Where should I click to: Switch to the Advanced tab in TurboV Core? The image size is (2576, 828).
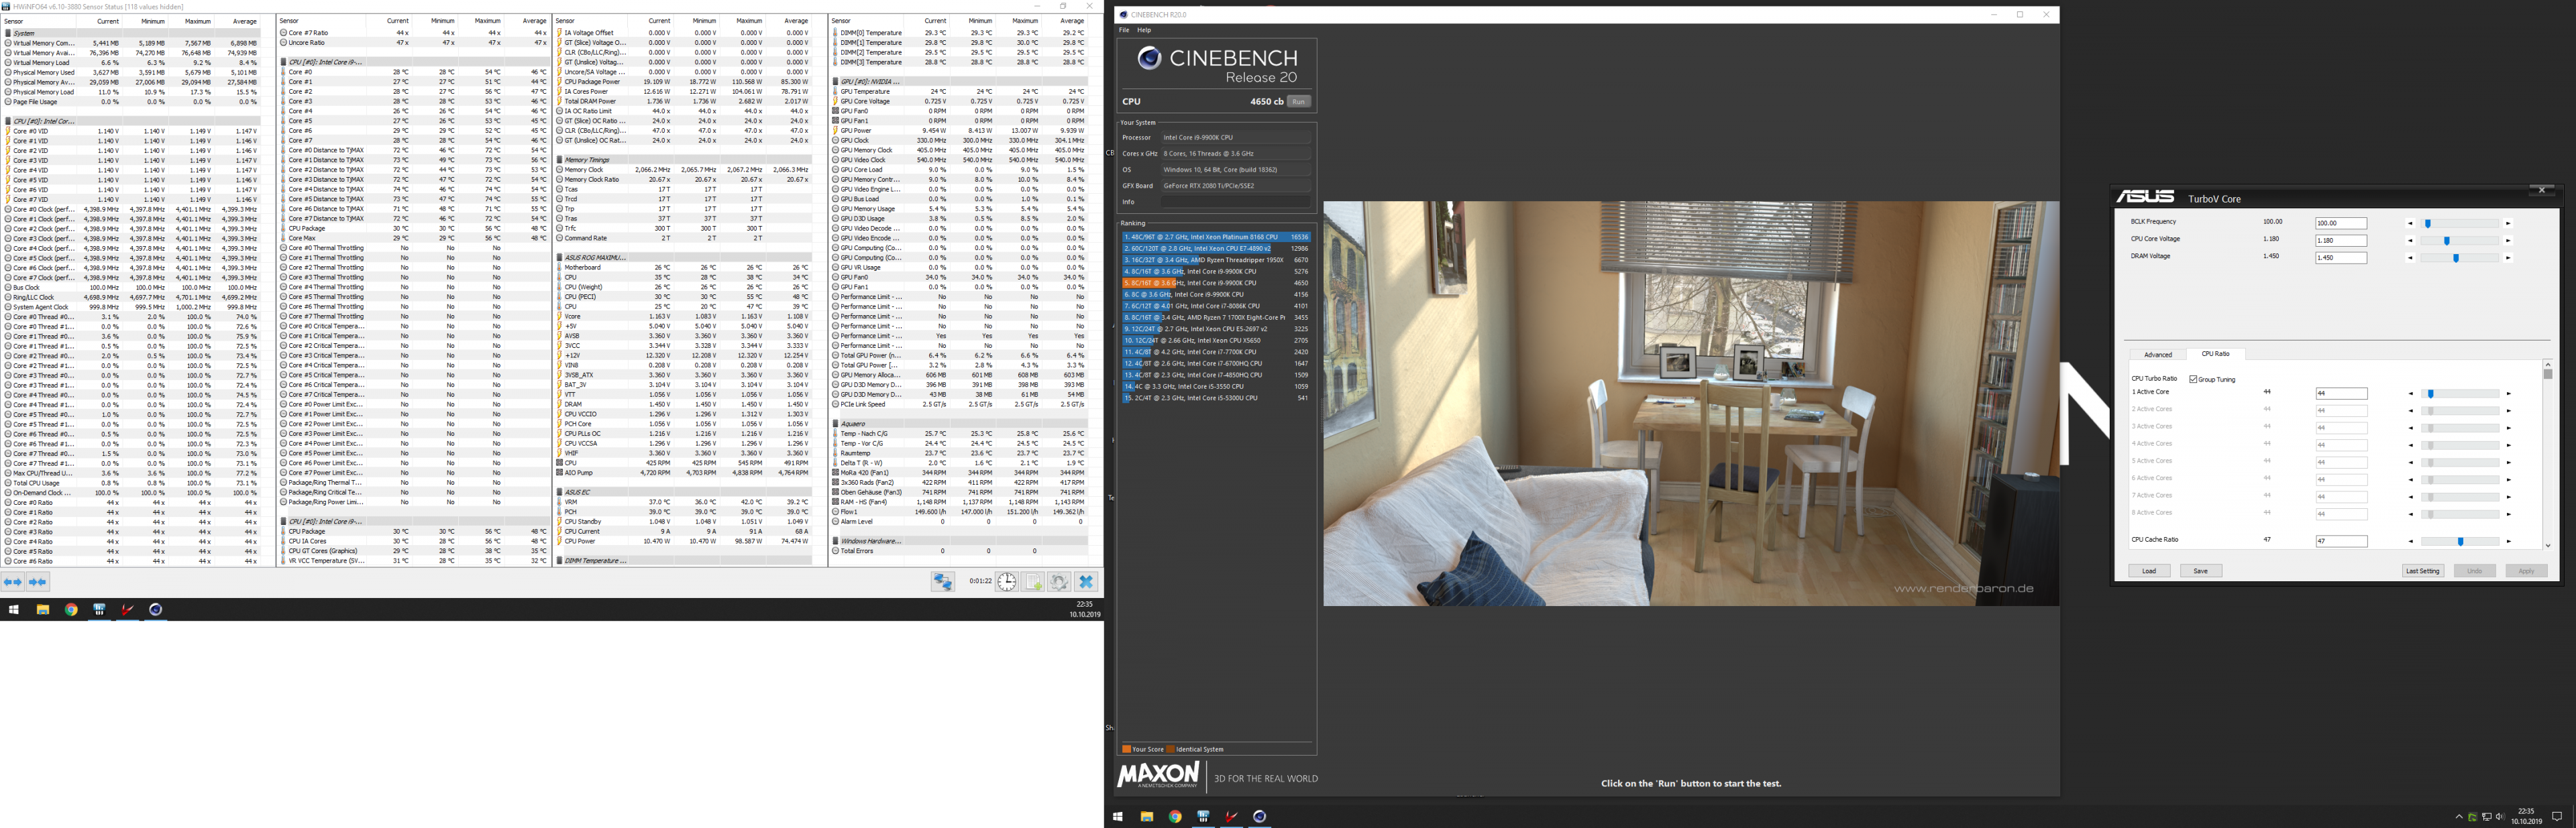pyautogui.click(x=2159, y=354)
